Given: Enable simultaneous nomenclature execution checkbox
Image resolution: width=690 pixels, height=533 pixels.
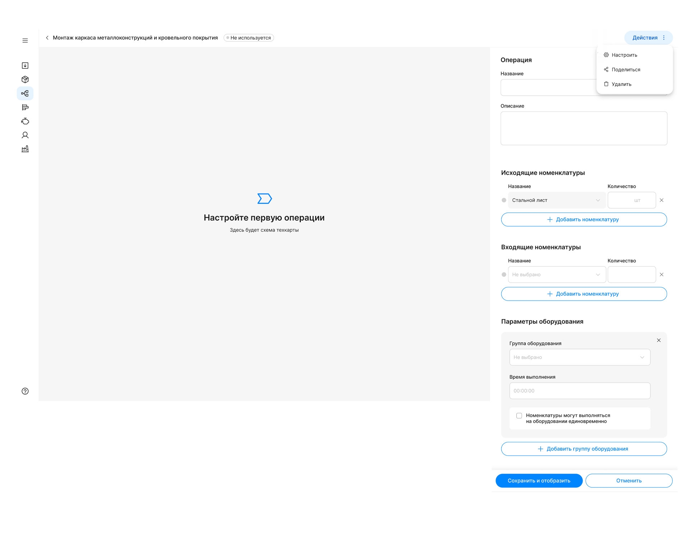Looking at the screenshot, I should point(519,416).
